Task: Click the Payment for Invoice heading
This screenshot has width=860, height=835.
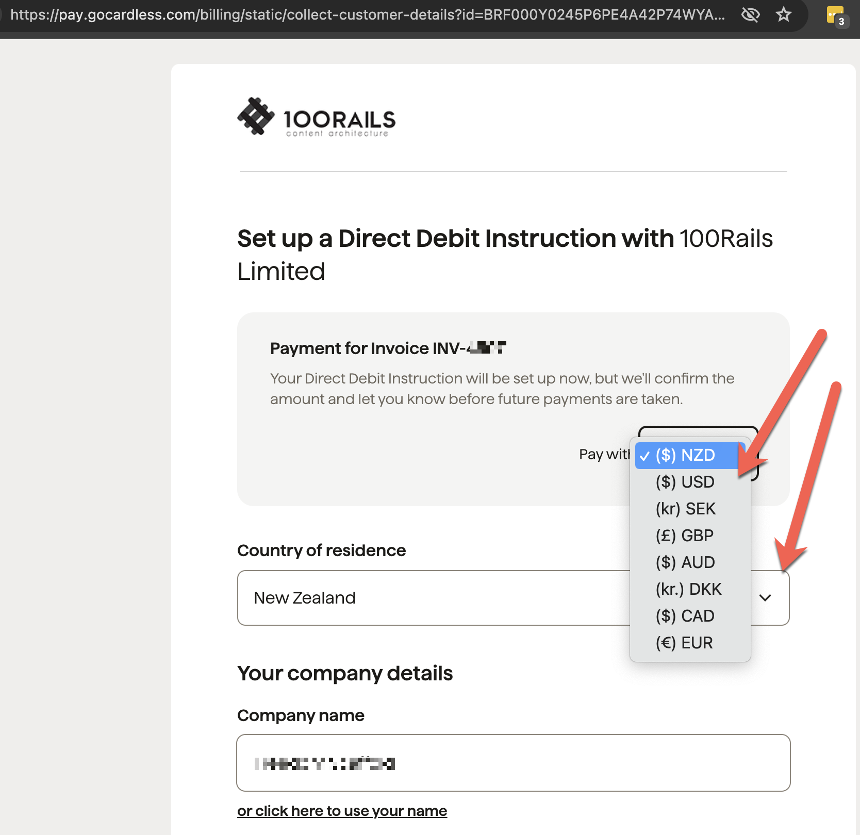Action: click(388, 348)
